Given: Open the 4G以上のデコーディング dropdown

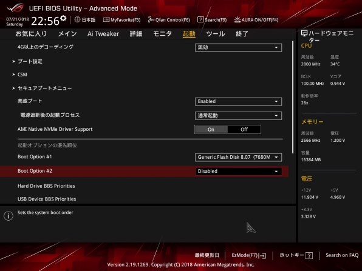Looking at the screenshot, I should (x=238, y=47).
